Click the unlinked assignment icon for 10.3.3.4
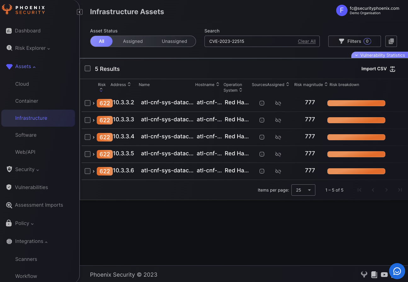 tap(278, 137)
